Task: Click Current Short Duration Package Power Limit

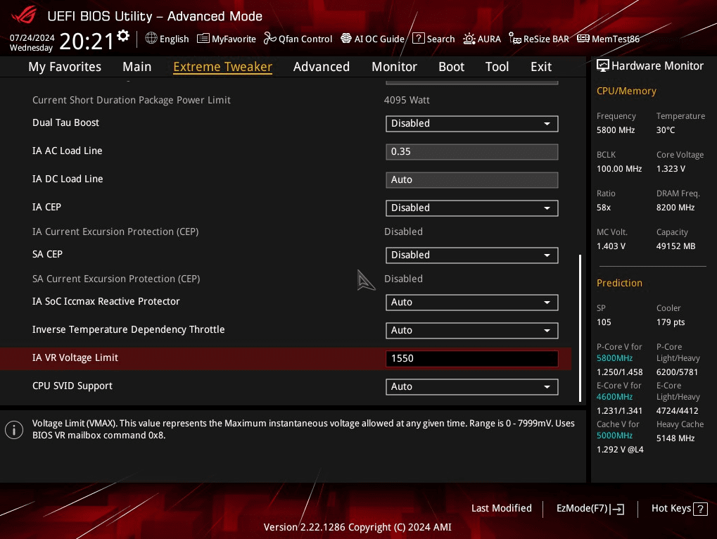Action: [x=132, y=100]
